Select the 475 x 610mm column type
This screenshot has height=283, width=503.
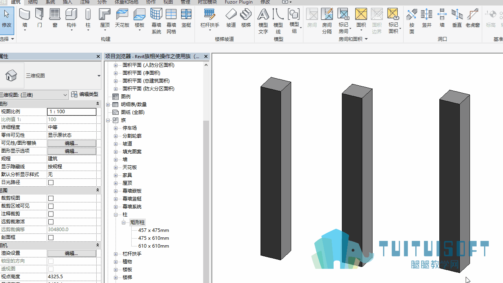154,238
